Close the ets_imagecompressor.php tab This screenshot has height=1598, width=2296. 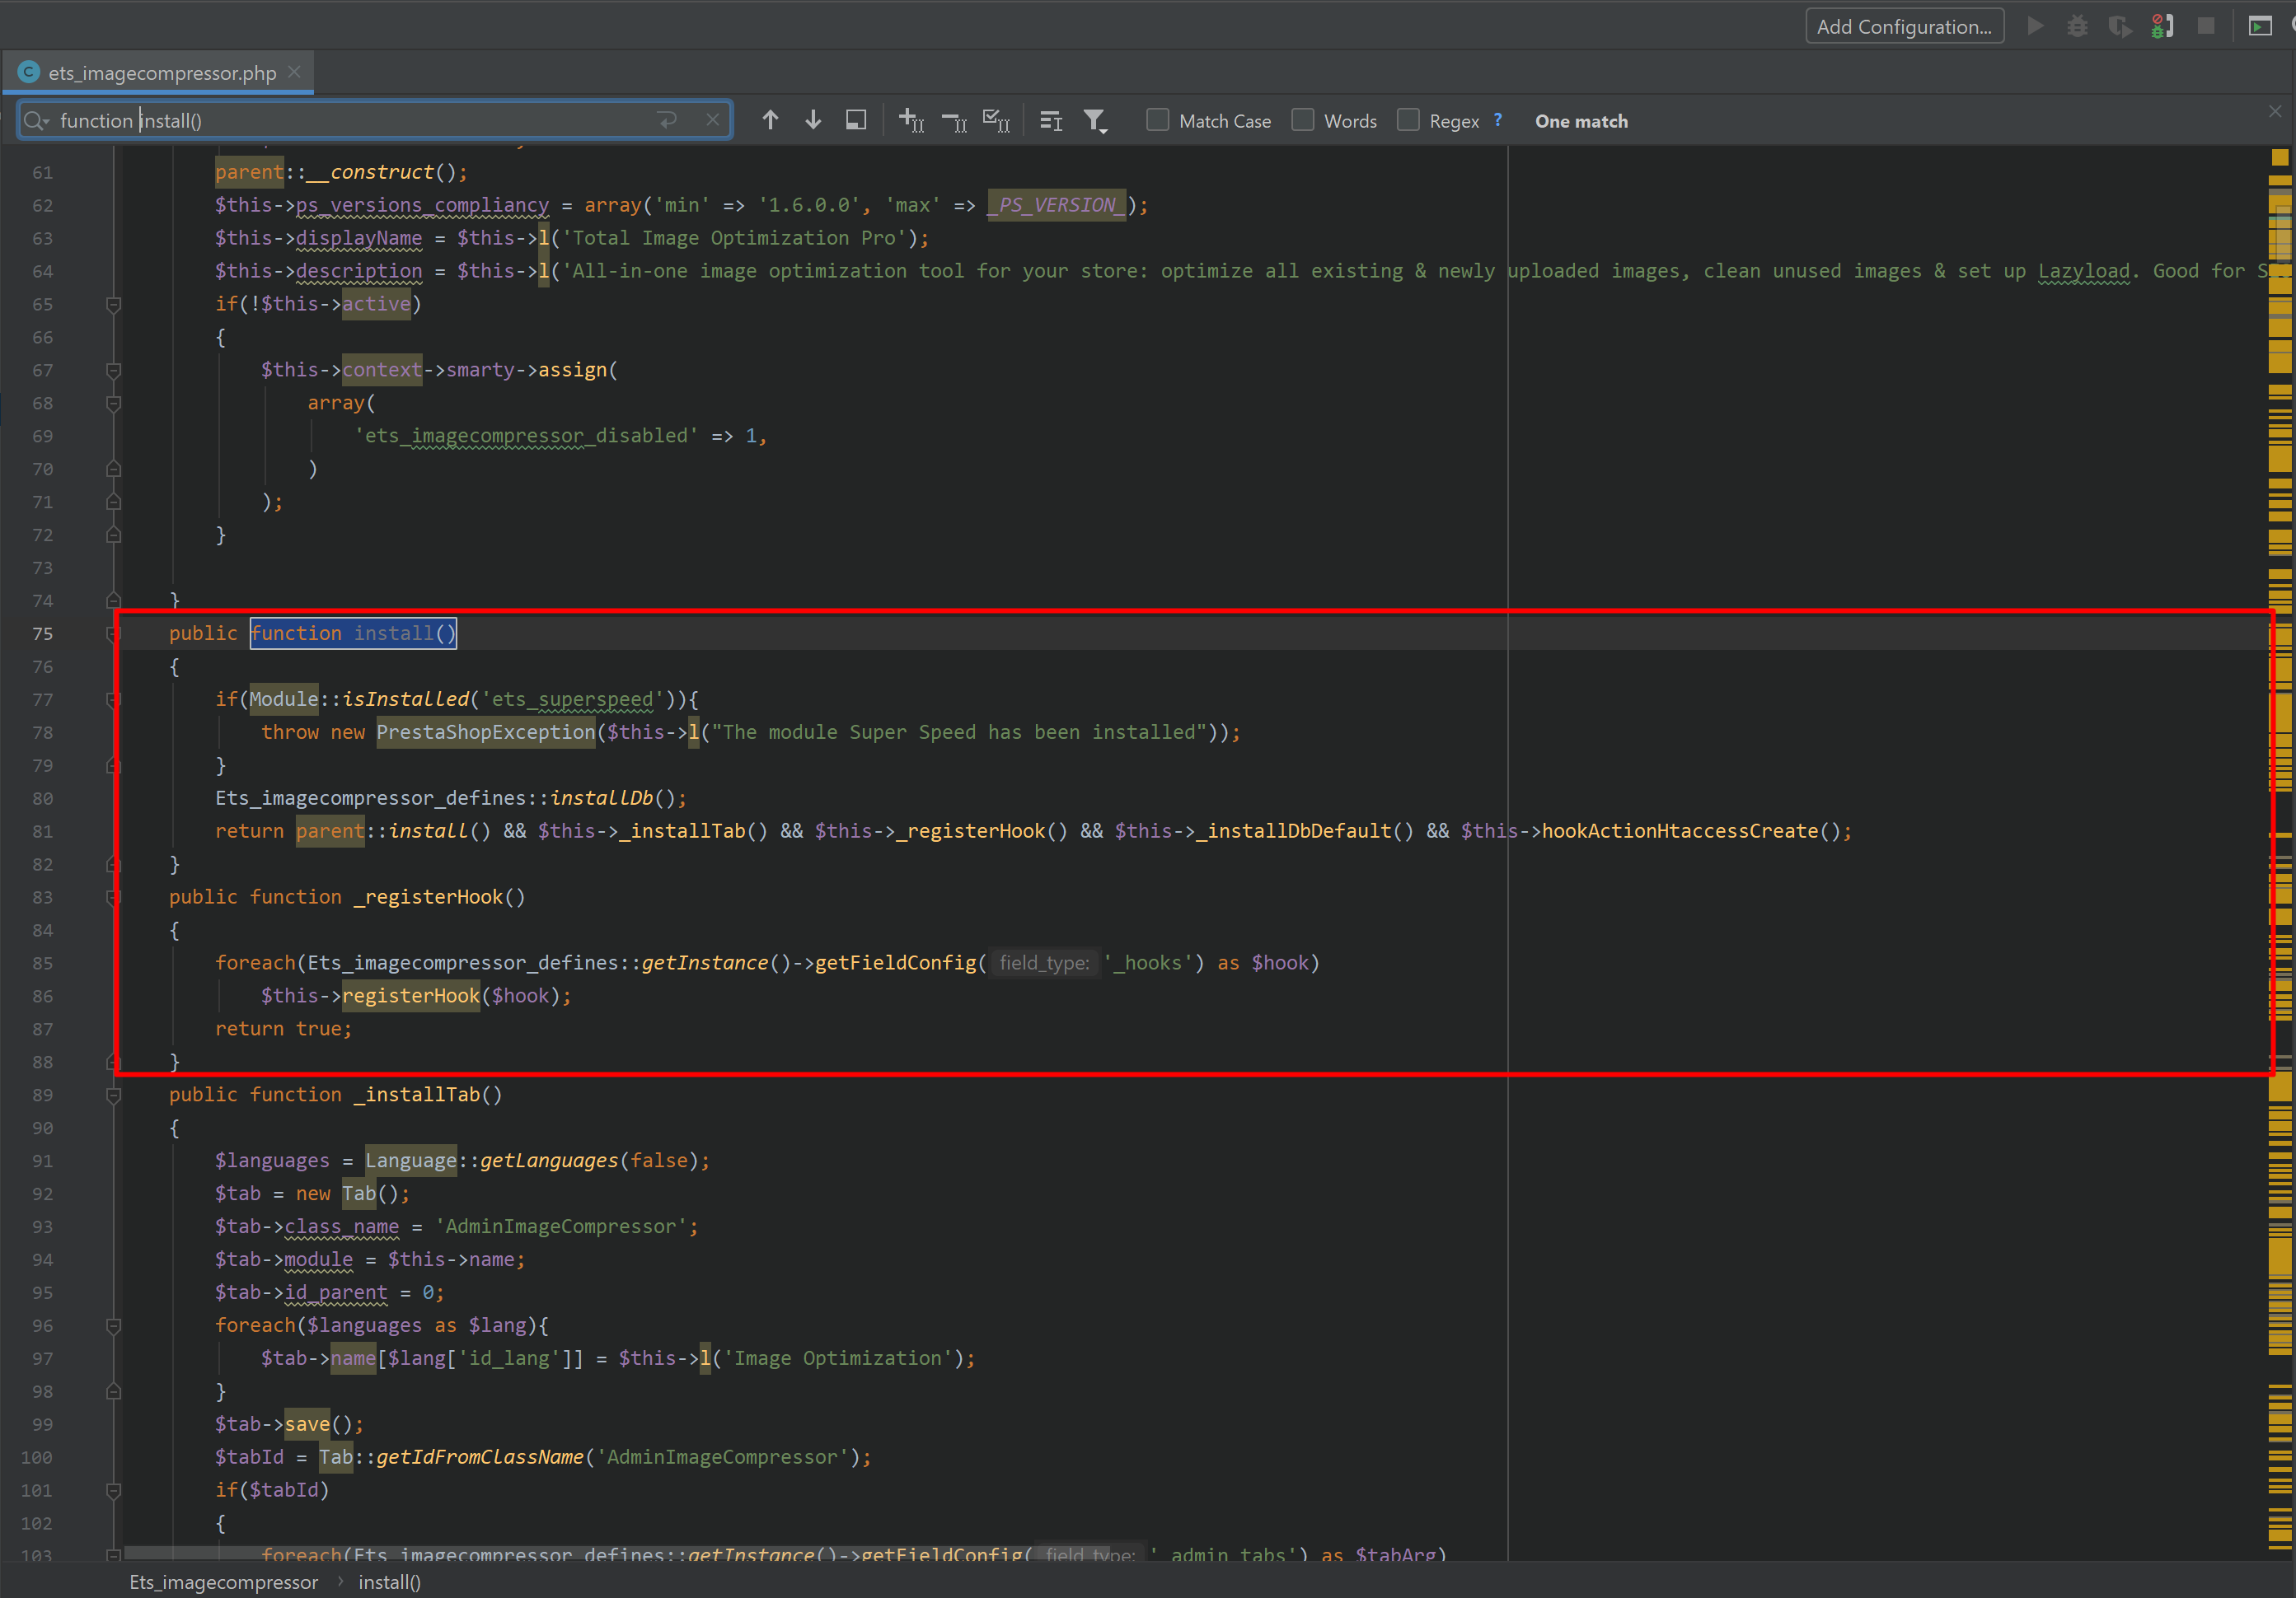coord(294,72)
